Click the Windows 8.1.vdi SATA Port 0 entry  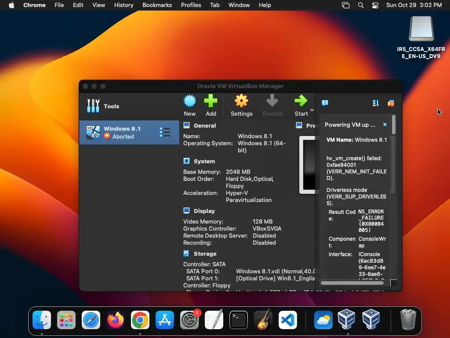pyautogui.click(x=276, y=271)
